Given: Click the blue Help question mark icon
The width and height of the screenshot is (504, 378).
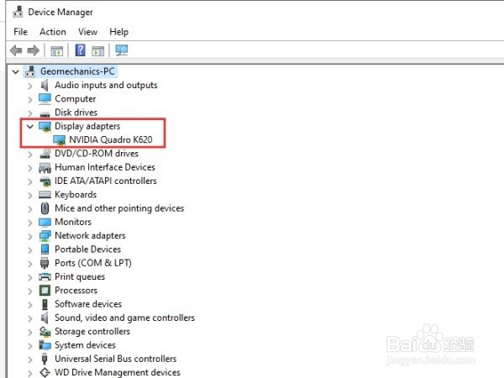Looking at the screenshot, I should [80, 50].
